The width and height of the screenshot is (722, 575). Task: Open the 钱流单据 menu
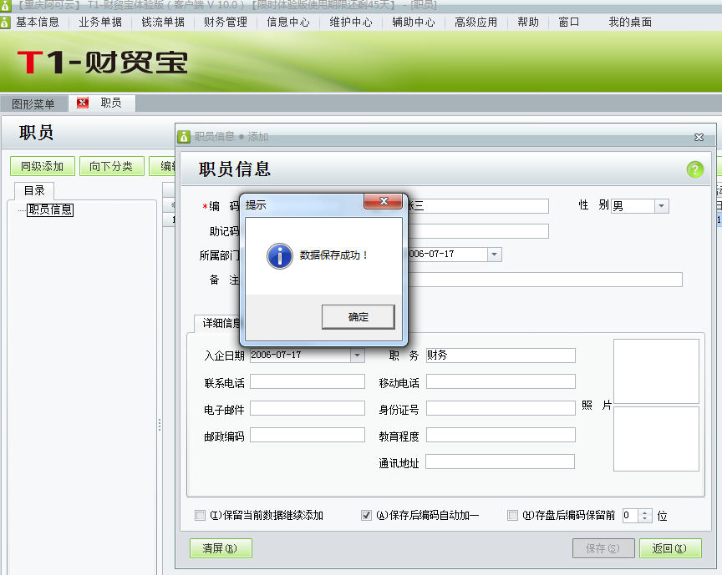pos(163,22)
